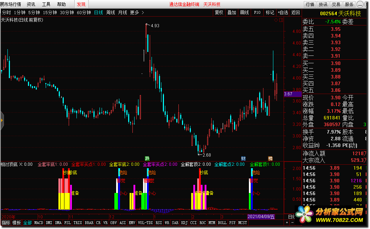Select the OBV indicator tab
This screenshot has height=229, width=370.
point(114,223)
